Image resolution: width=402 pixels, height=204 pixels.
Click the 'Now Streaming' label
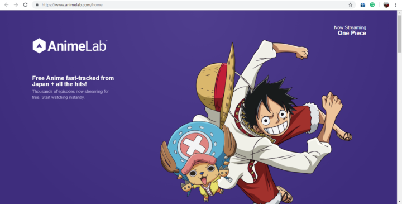350,27
